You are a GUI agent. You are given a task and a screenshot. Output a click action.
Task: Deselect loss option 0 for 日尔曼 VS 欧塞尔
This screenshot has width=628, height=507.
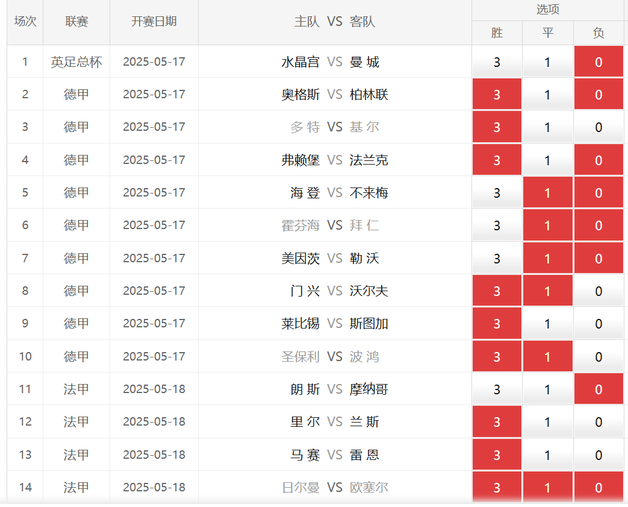pyautogui.click(x=598, y=487)
